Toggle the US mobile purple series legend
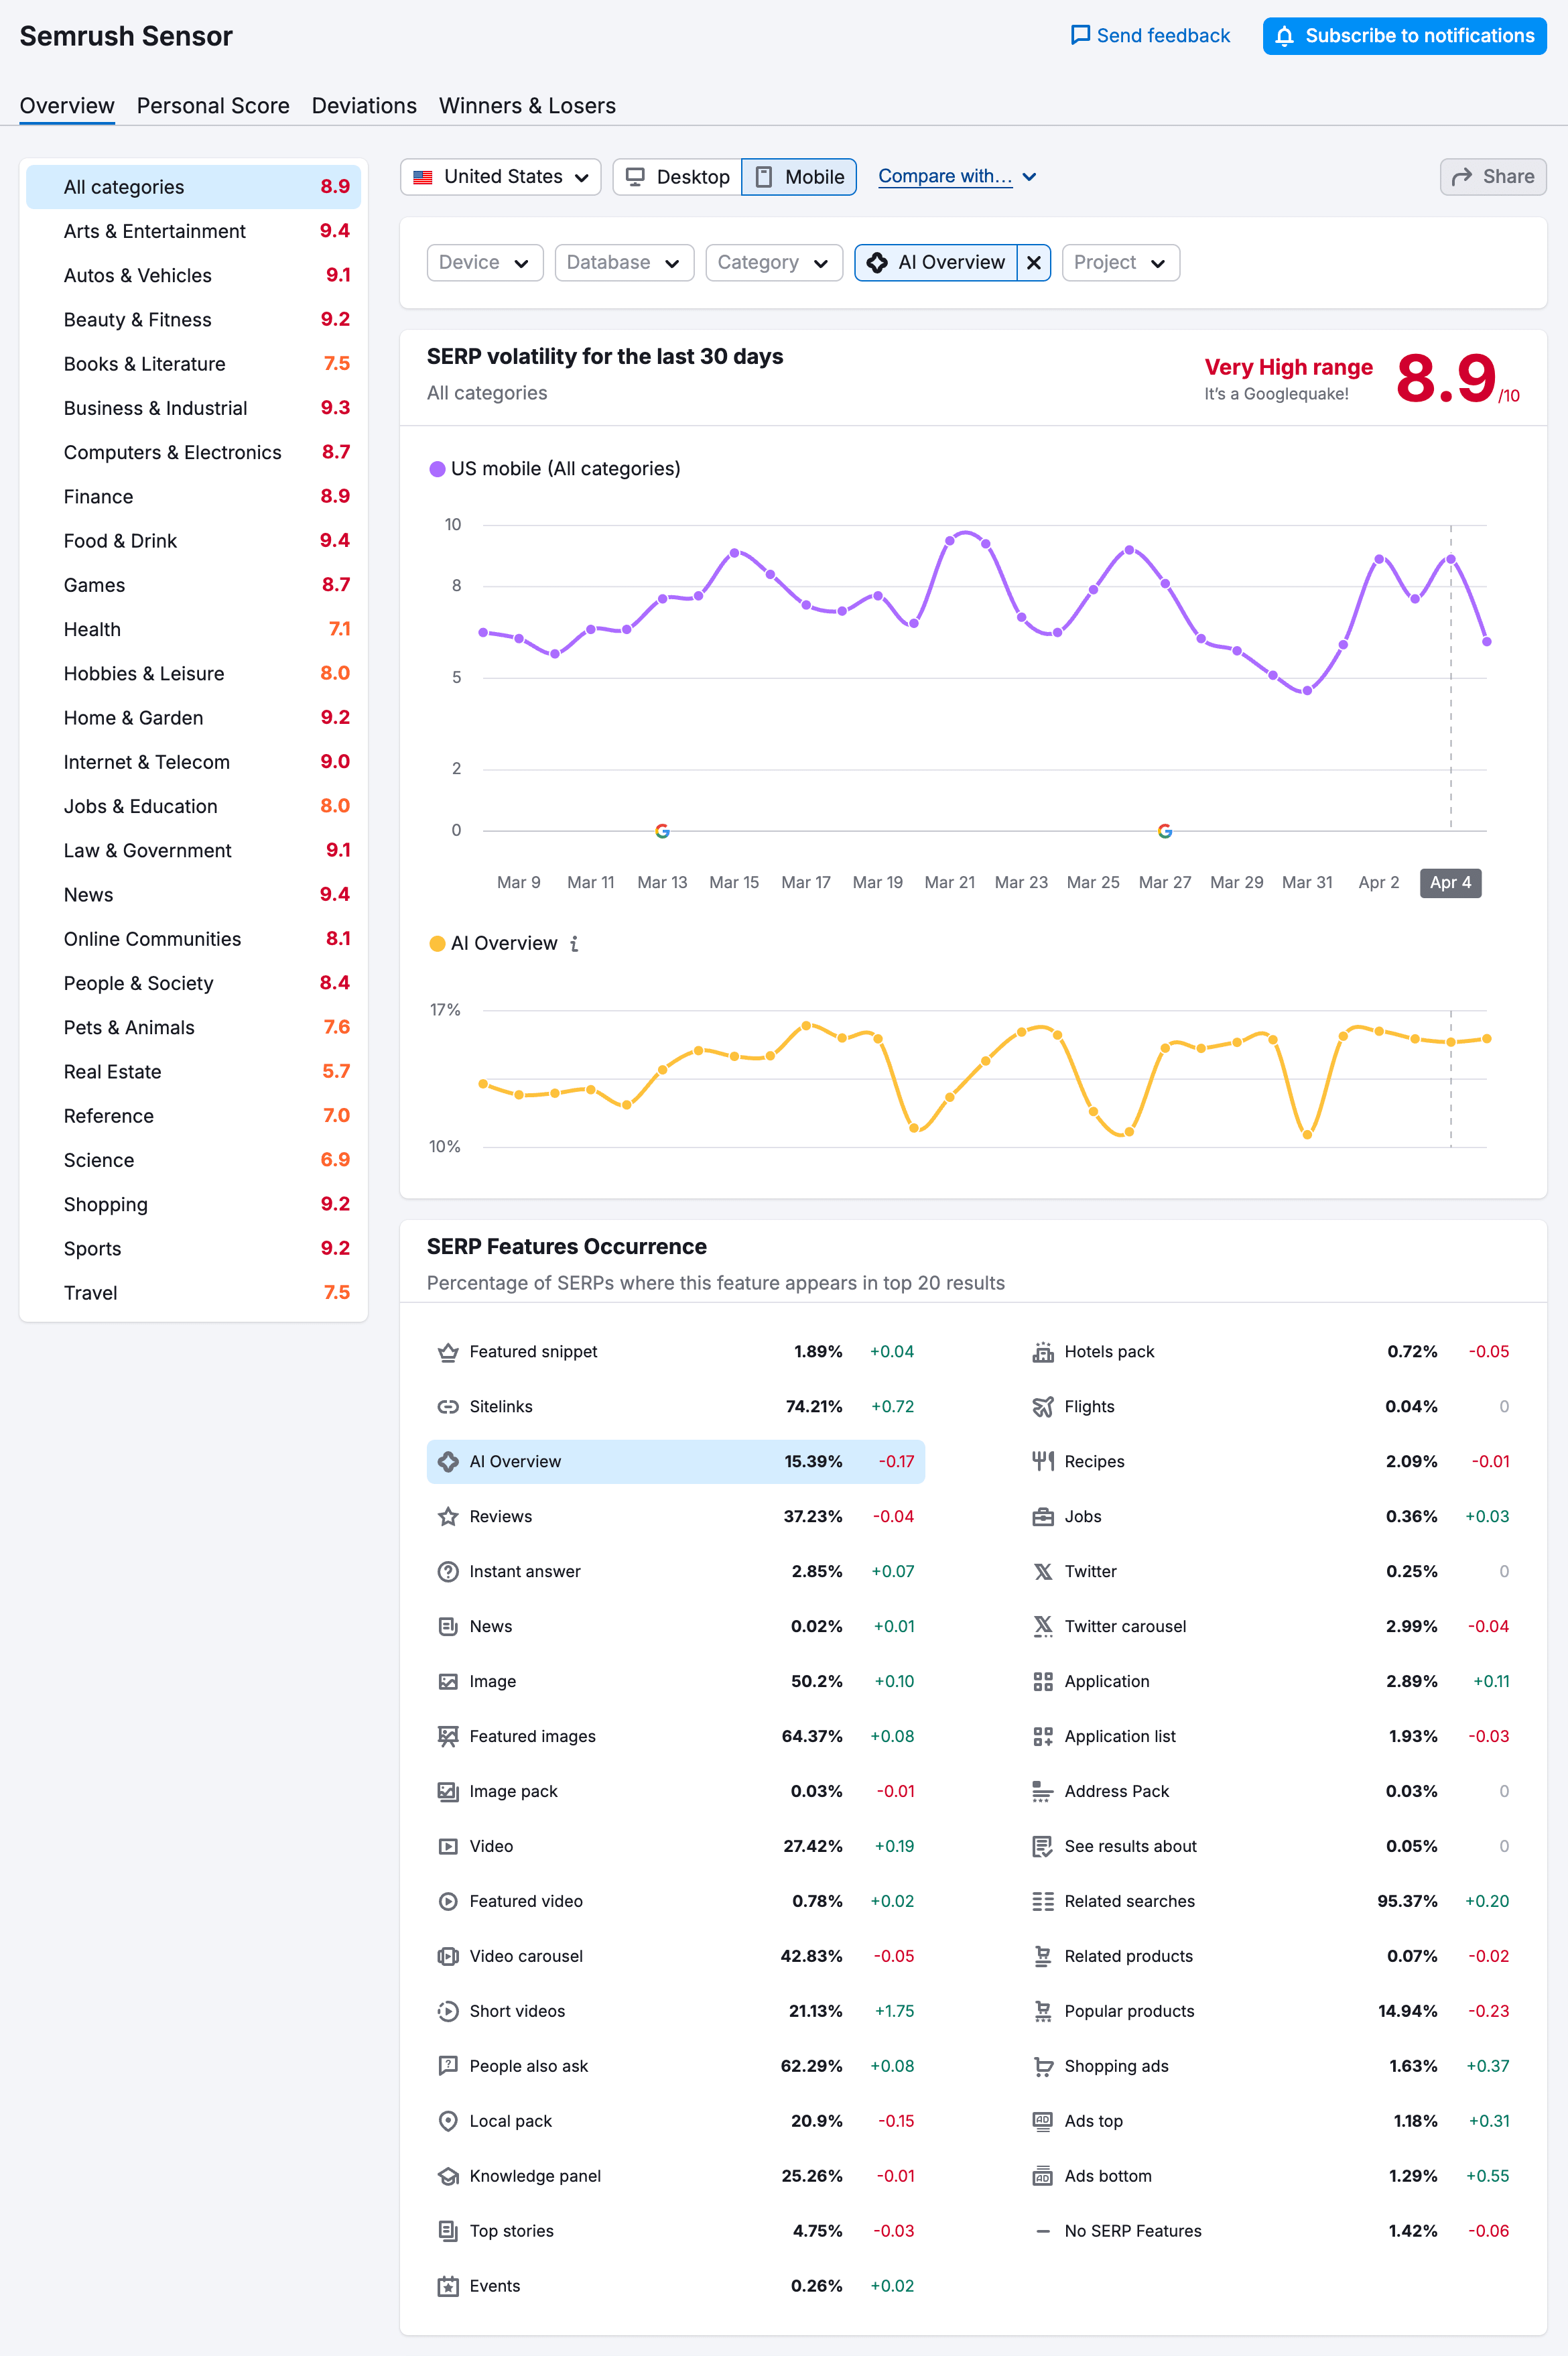This screenshot has width=1568, height=2356. tap(555, 469)
